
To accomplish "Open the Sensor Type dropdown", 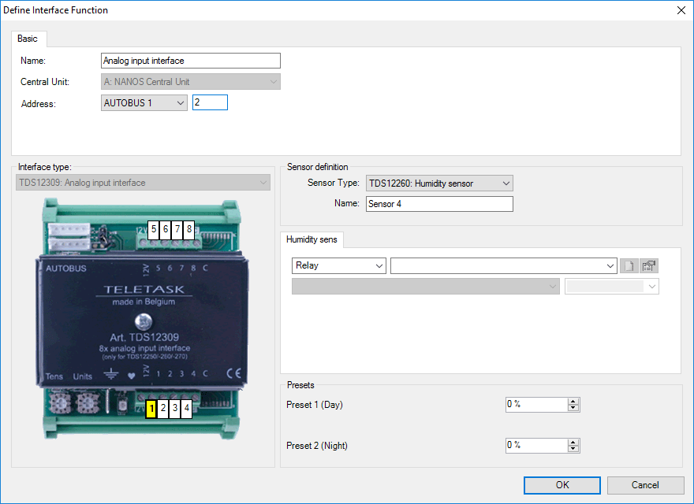I will [x=439, y=183].
